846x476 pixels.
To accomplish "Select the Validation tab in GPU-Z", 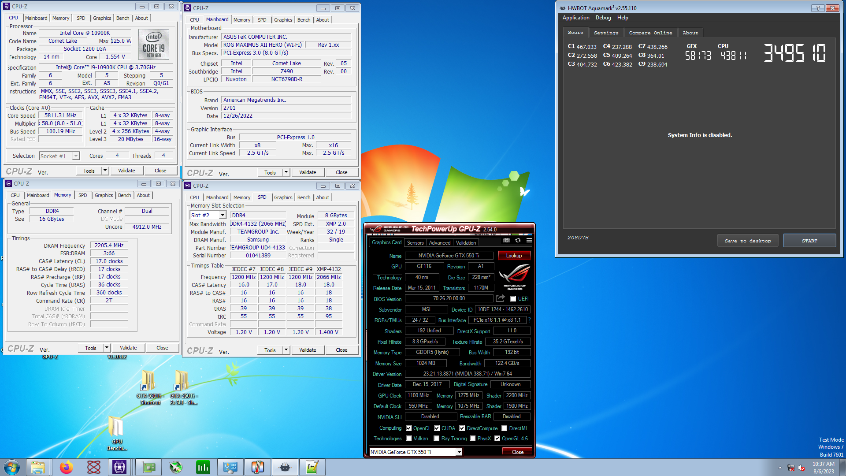I will pos(466,243).
